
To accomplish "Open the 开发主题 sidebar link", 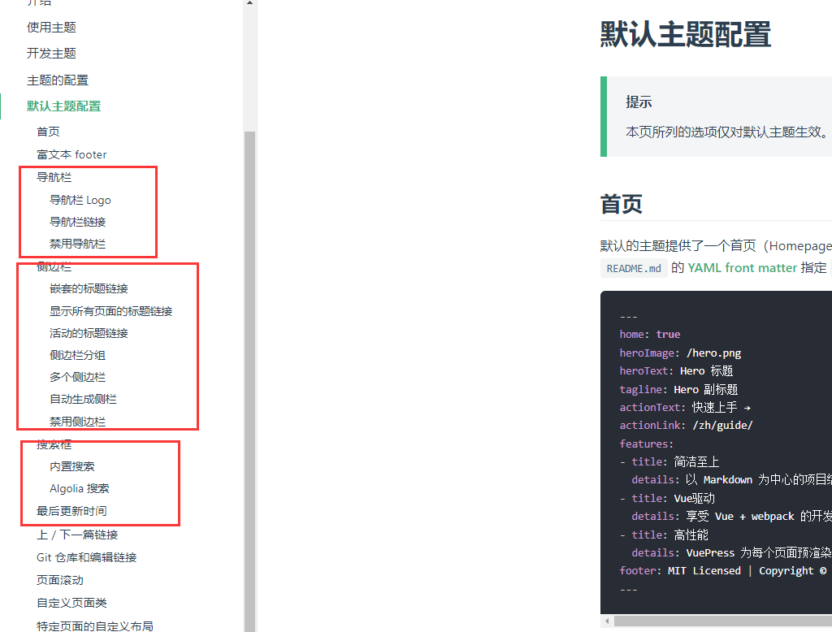I will click(x=51, y=54).
